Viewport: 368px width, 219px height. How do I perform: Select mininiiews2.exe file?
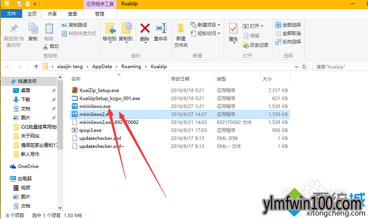click(180, 114)
